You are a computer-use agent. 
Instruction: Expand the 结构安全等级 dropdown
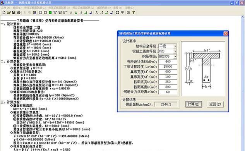pos(175,46)
